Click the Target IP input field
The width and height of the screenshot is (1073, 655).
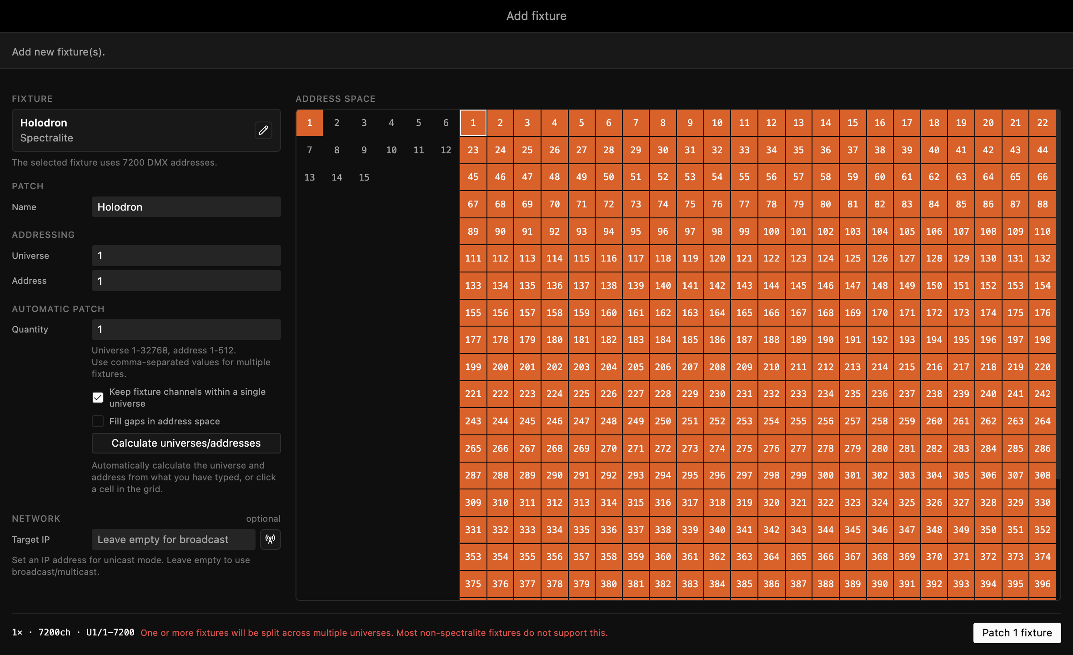[173, 539]
